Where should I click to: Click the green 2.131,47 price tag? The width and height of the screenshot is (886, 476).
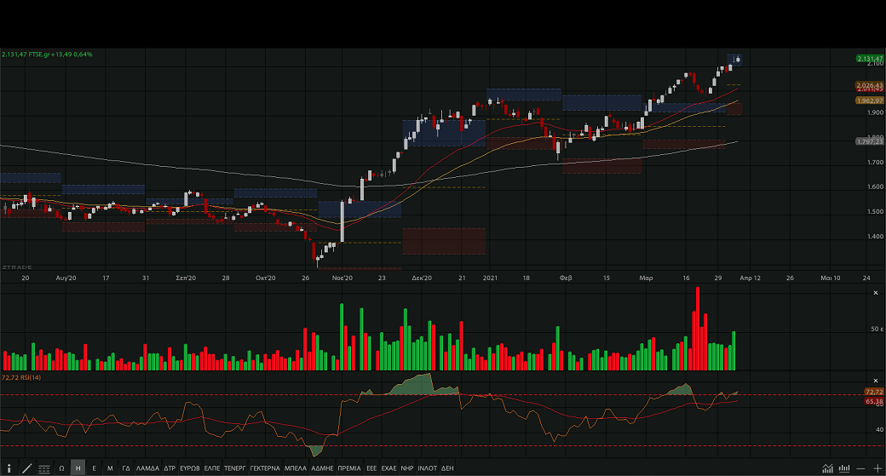(x=870, y=59)
